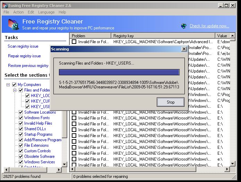Sort by the Registry key column header
Image resolution: width=241 pixels, height=182 pixels.
point(163,36)
